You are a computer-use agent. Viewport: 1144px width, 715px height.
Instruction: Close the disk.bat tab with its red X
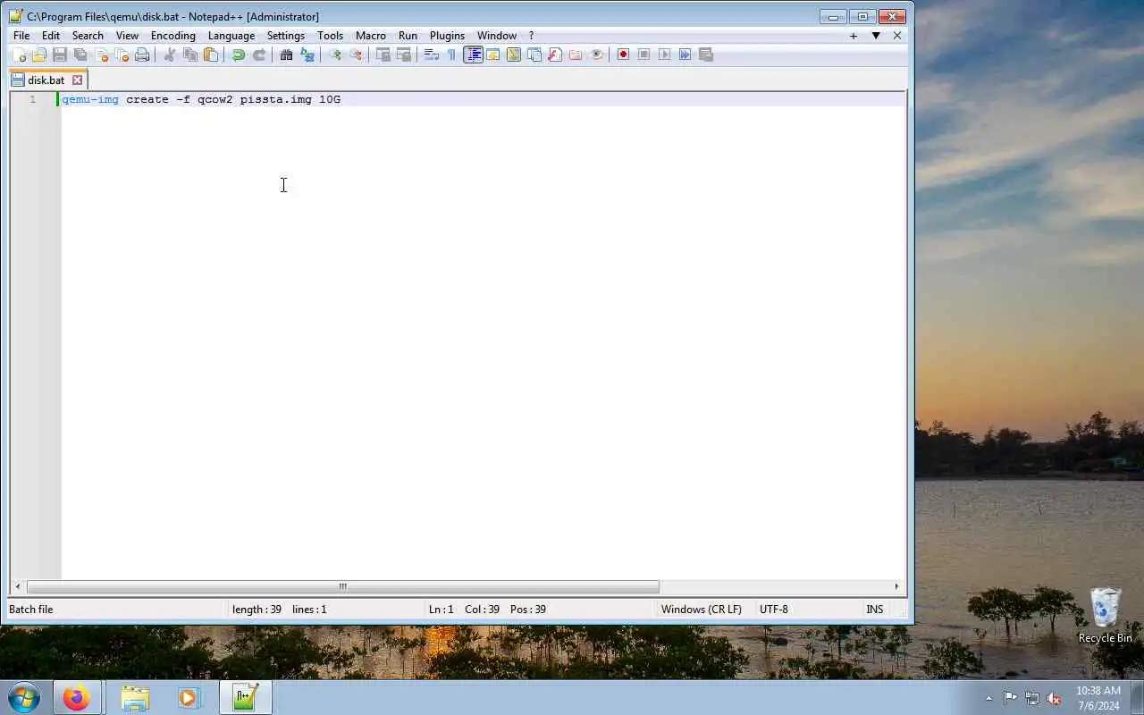click(x=77, y=80)
